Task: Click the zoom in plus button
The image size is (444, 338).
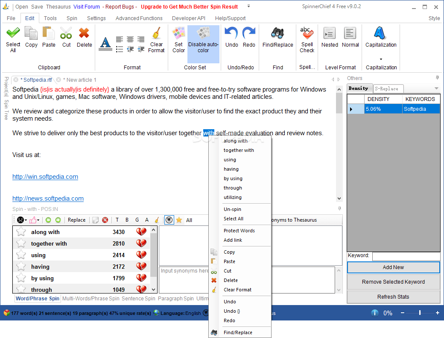Action: [438, 313]
